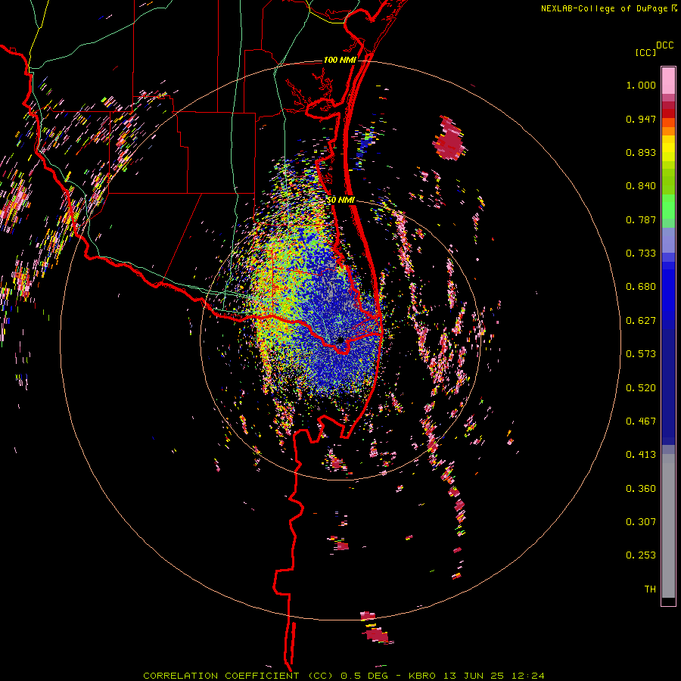Click the green segment of the color bar
This screenshot has height=681, width=681.
point(668,207)
